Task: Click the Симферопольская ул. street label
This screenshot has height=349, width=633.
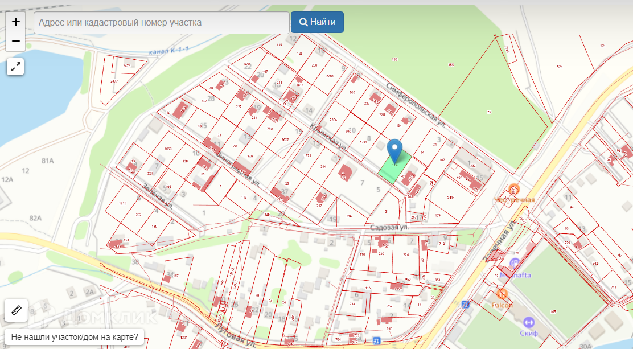Action: tap(415, 105)
